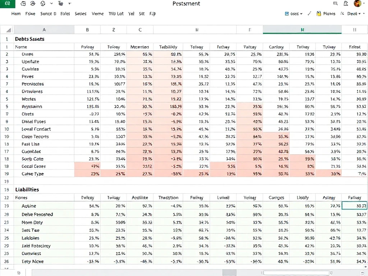Click the select-all triangle at grid corner
Viewport: 368px width, 276px height.
click(9, 30)
